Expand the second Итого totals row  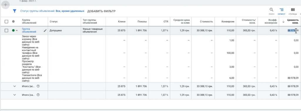[x=14, y=95]
